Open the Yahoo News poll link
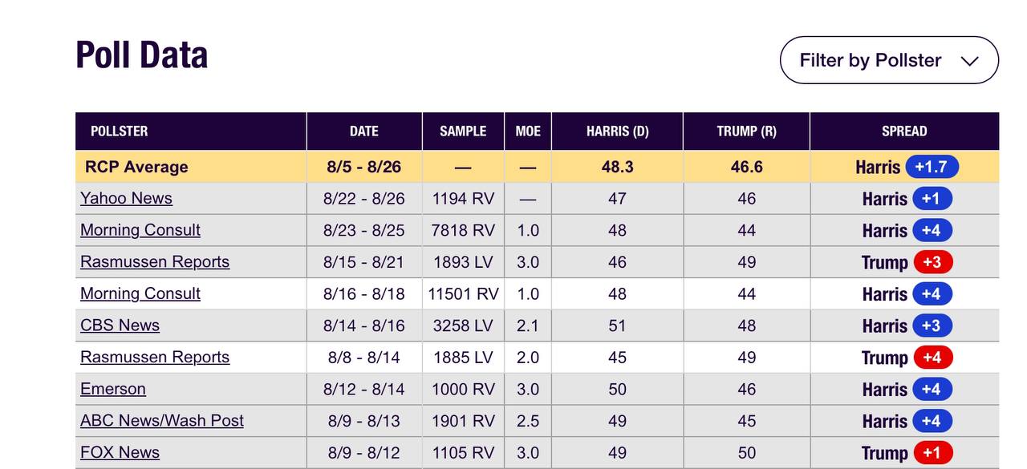Image resolution: width=1027 pixels, height=469 pixels. point(126,198)
